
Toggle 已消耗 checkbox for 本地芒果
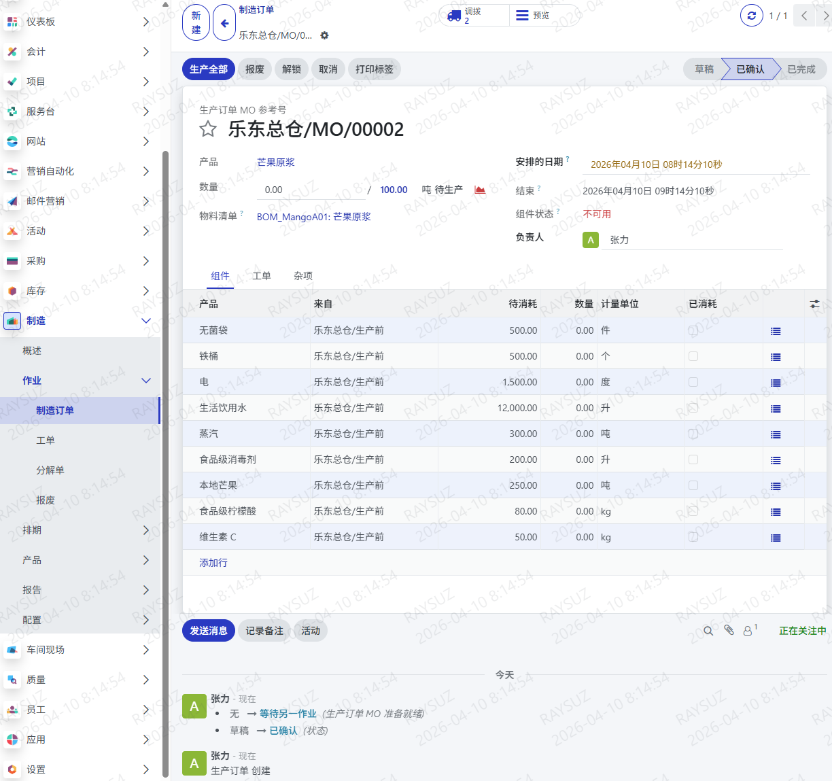693,485
